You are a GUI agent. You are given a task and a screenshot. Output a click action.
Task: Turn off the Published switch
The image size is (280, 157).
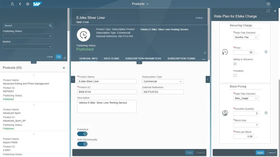(82, 134)
